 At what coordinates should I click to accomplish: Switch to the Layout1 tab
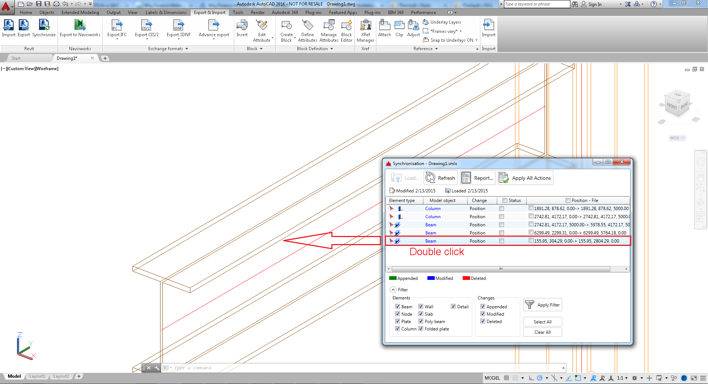click(x=37, y=376)
